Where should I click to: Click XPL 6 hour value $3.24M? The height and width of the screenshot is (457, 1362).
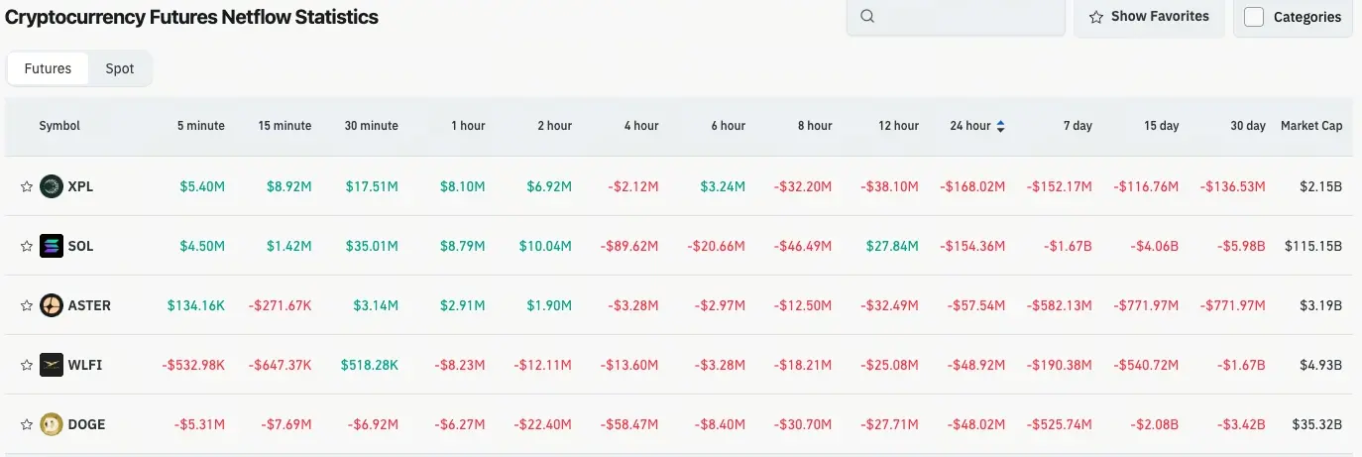(723, 186)
